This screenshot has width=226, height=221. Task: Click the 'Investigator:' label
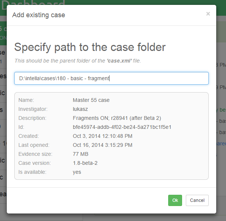click(33, 109)
